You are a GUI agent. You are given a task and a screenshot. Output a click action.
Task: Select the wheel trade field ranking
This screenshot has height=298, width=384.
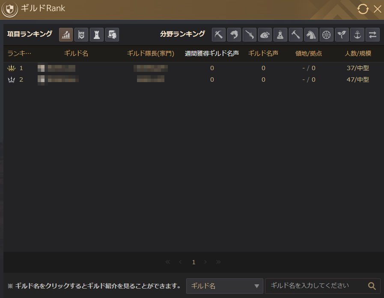pyautogui.click(x=327, y=35)
